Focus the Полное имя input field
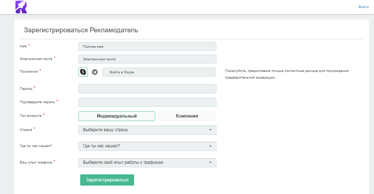 (x=147, y=47)
